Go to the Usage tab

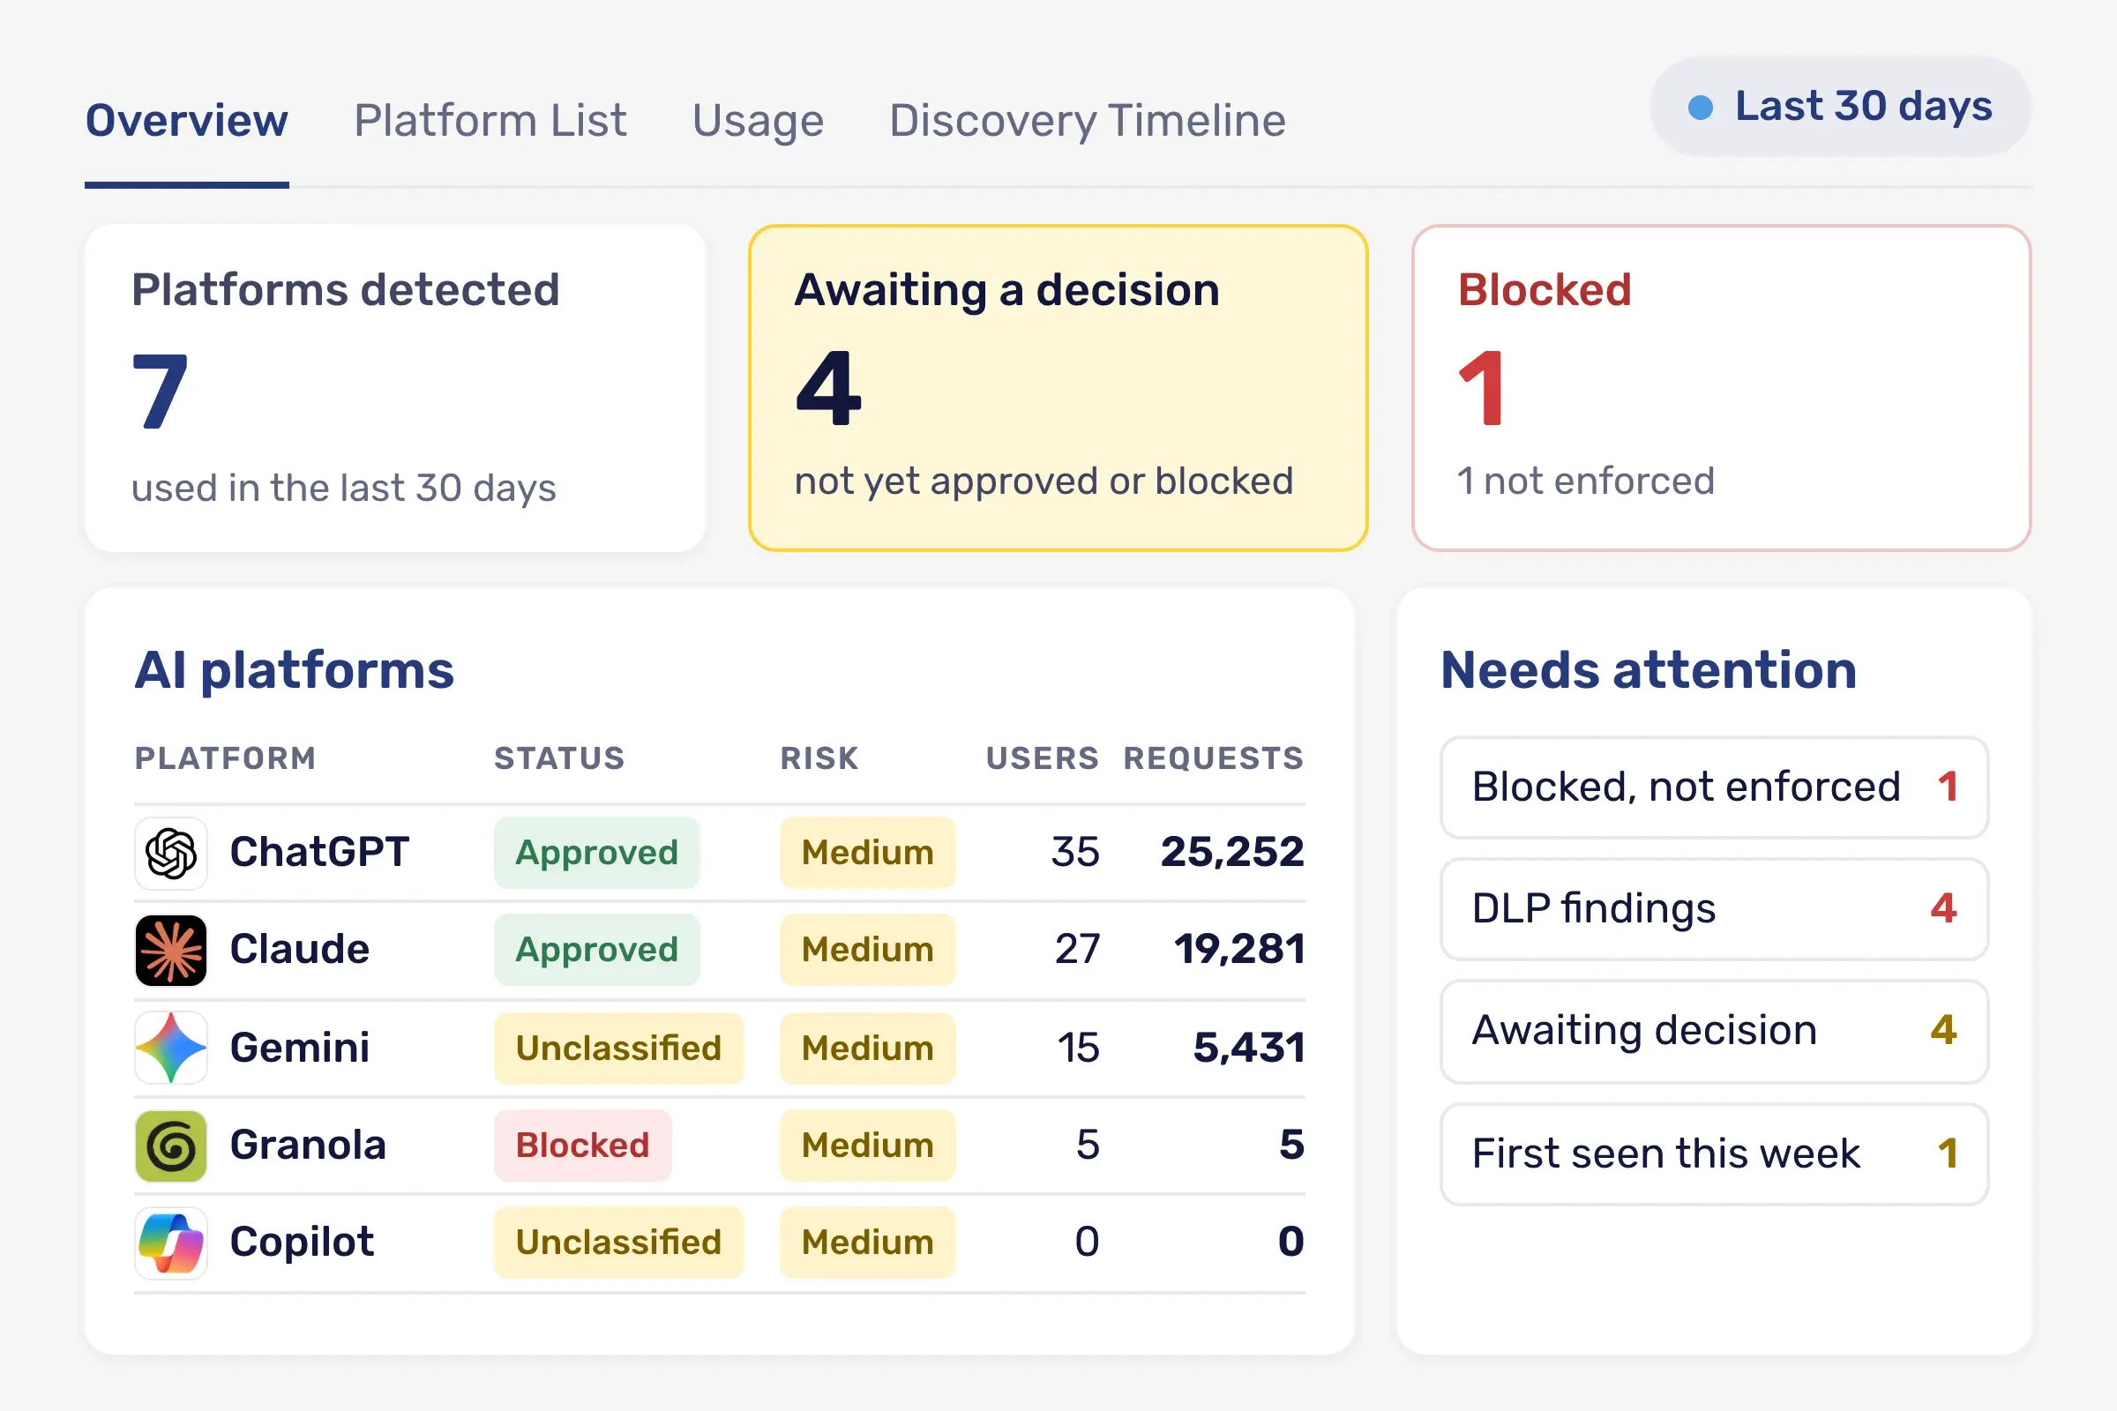coord(758,121)
